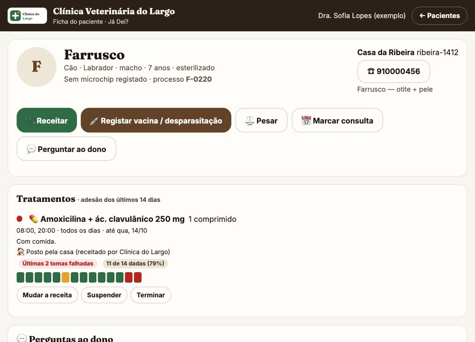Click the Farrusco — otite + pele note
The width and height of the screenshot is (475, 342).
(x=395, y=89)
